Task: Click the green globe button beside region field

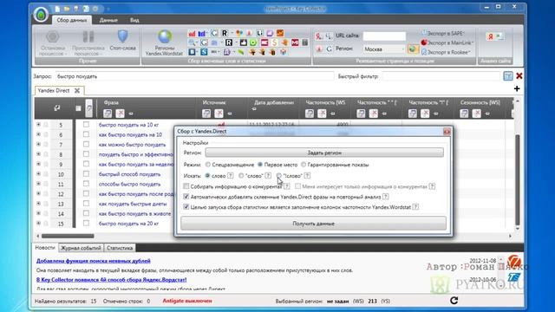Action: (413, 49)
